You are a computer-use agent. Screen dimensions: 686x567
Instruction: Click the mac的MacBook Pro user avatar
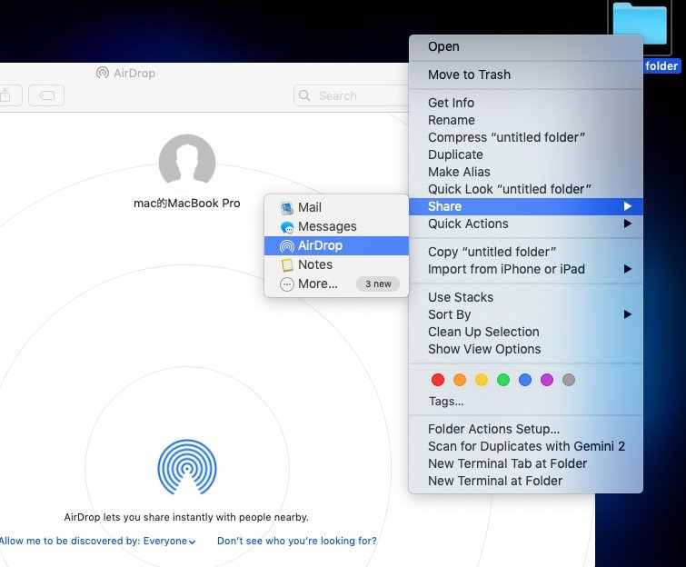click(186, 163)
